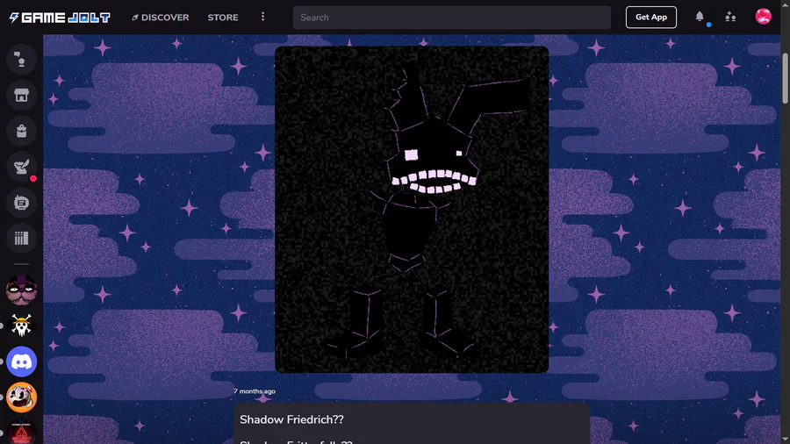Open the sidebar storefront icon
The height and width of the screenshot is (444, 790).
click(x=21, y=95)
